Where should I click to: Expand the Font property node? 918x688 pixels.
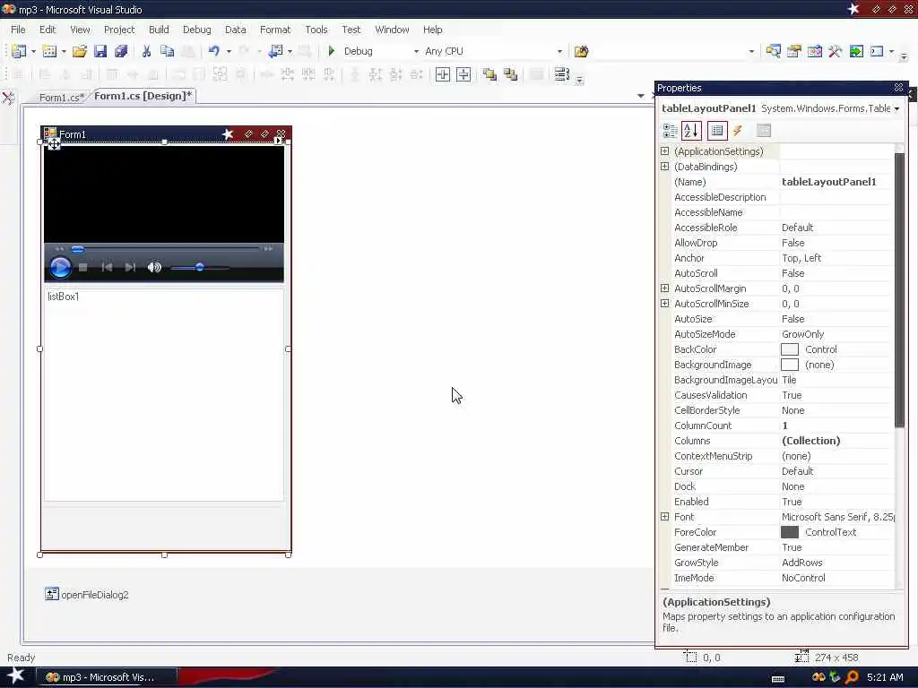664,517
